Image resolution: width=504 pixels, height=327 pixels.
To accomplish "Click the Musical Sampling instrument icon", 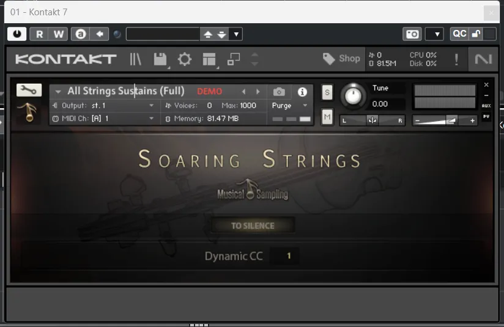I will coord(29,112).
